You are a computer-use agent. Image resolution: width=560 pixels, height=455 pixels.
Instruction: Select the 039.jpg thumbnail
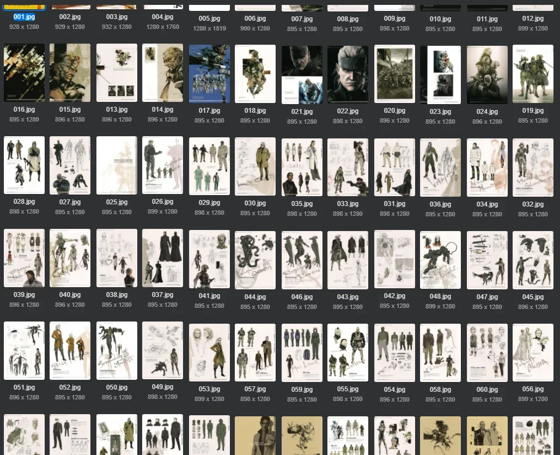[x=25, y=258]
